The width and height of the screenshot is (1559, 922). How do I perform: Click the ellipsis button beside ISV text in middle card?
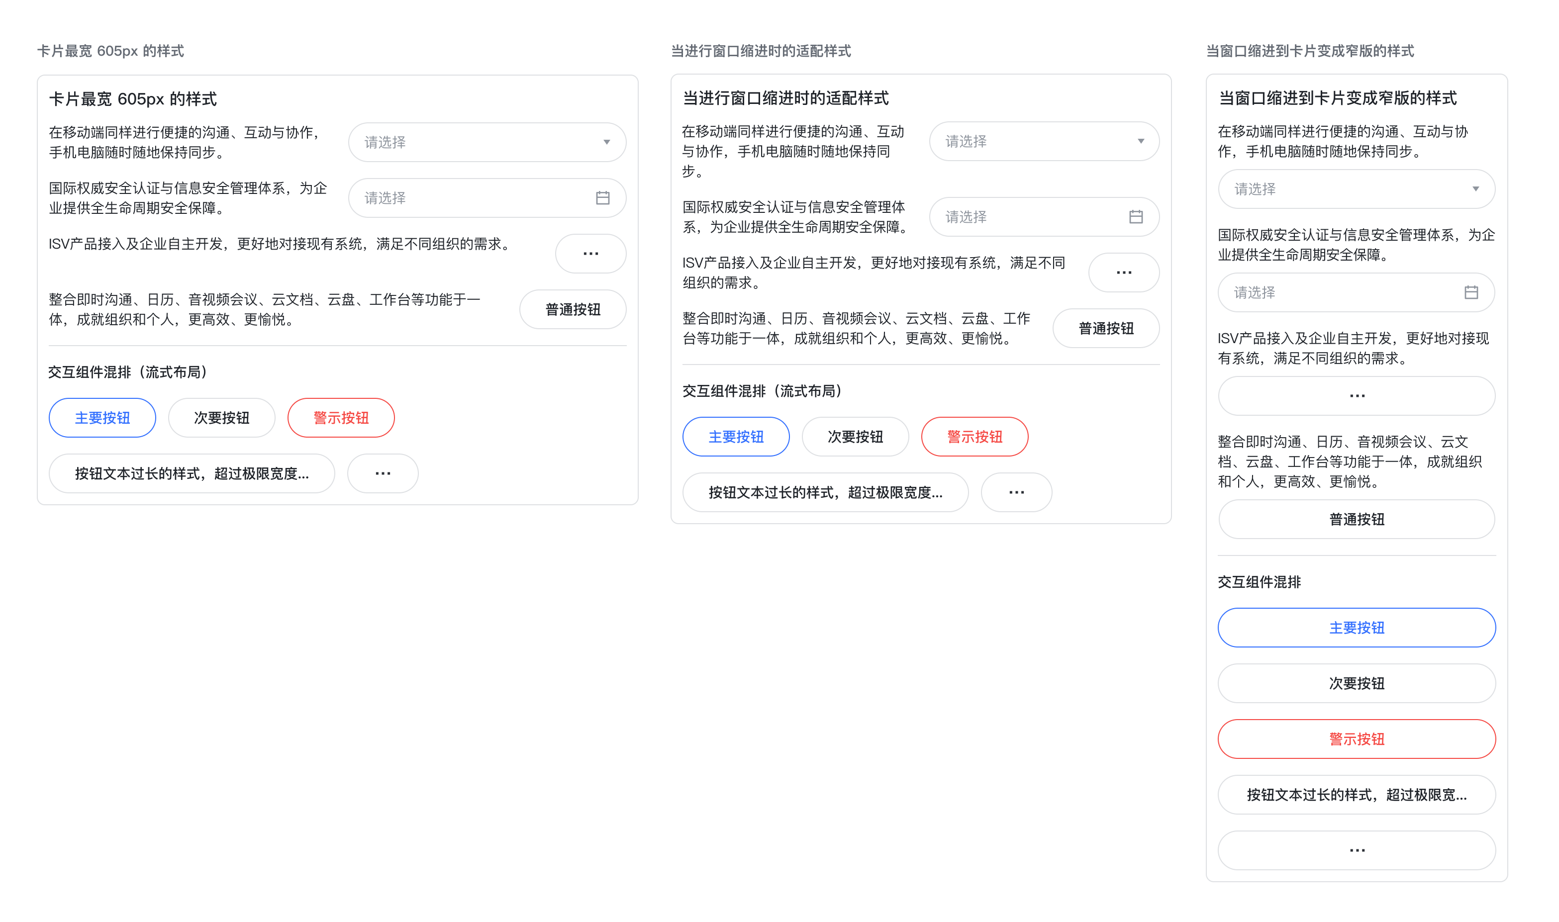1123,273
